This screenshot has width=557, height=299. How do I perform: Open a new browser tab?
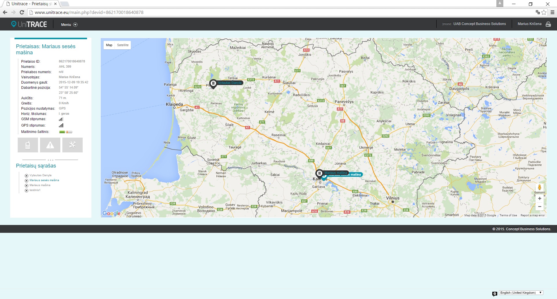point(64,4)
